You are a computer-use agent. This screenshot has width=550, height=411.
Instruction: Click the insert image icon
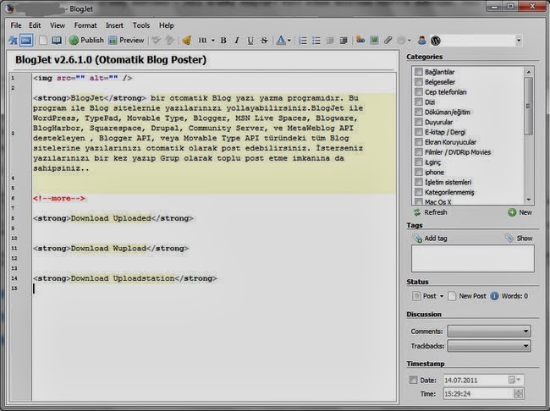(374, 41)
